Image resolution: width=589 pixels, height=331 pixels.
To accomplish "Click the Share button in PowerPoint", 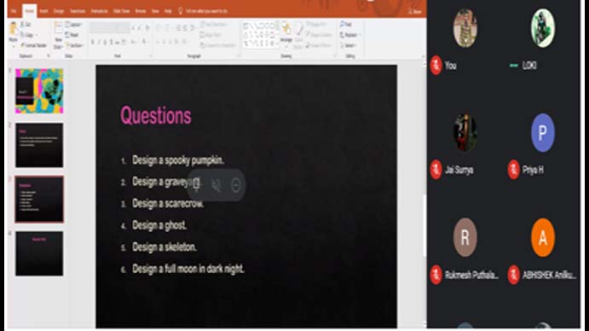I will 415,12.
